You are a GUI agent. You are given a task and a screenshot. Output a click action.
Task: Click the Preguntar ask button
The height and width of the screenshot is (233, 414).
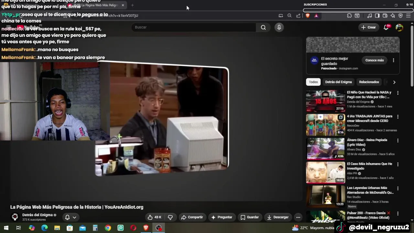(222, 217)
